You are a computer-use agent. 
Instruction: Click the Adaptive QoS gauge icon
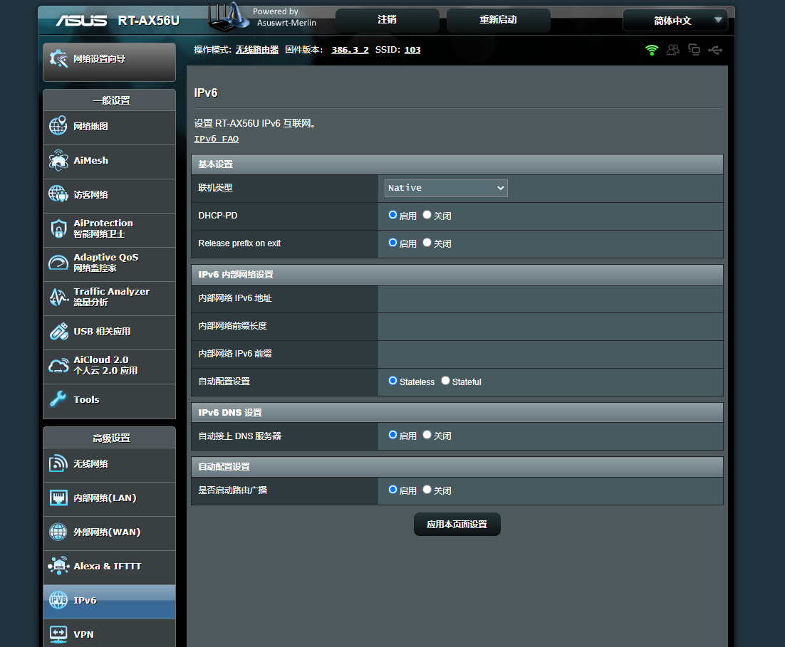[58, 263]
